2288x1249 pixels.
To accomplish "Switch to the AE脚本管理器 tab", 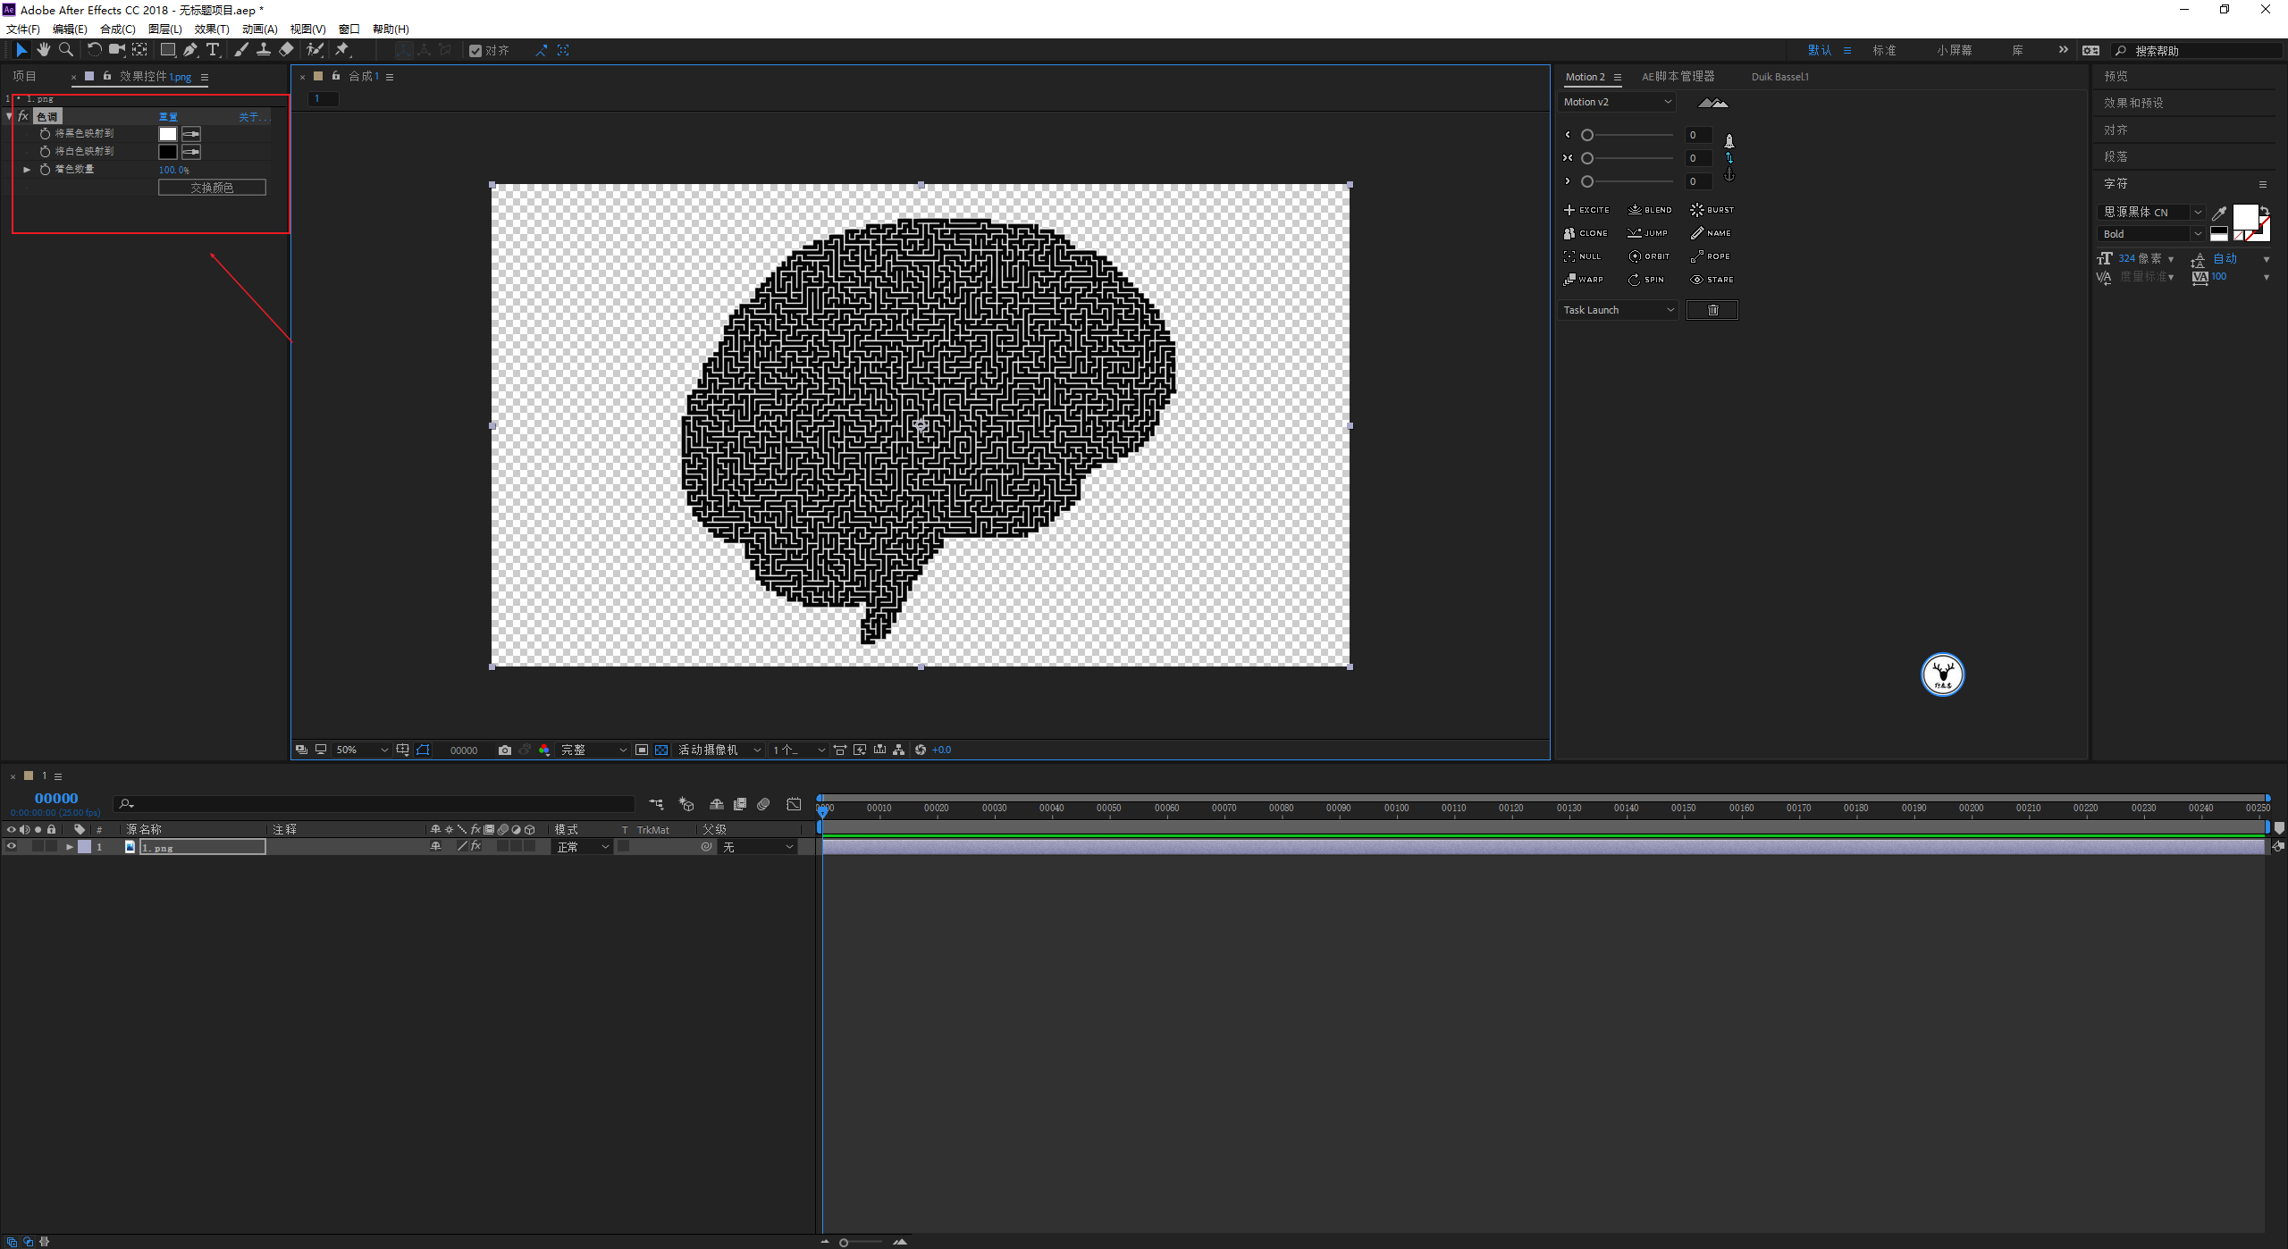I will 1678,77.
